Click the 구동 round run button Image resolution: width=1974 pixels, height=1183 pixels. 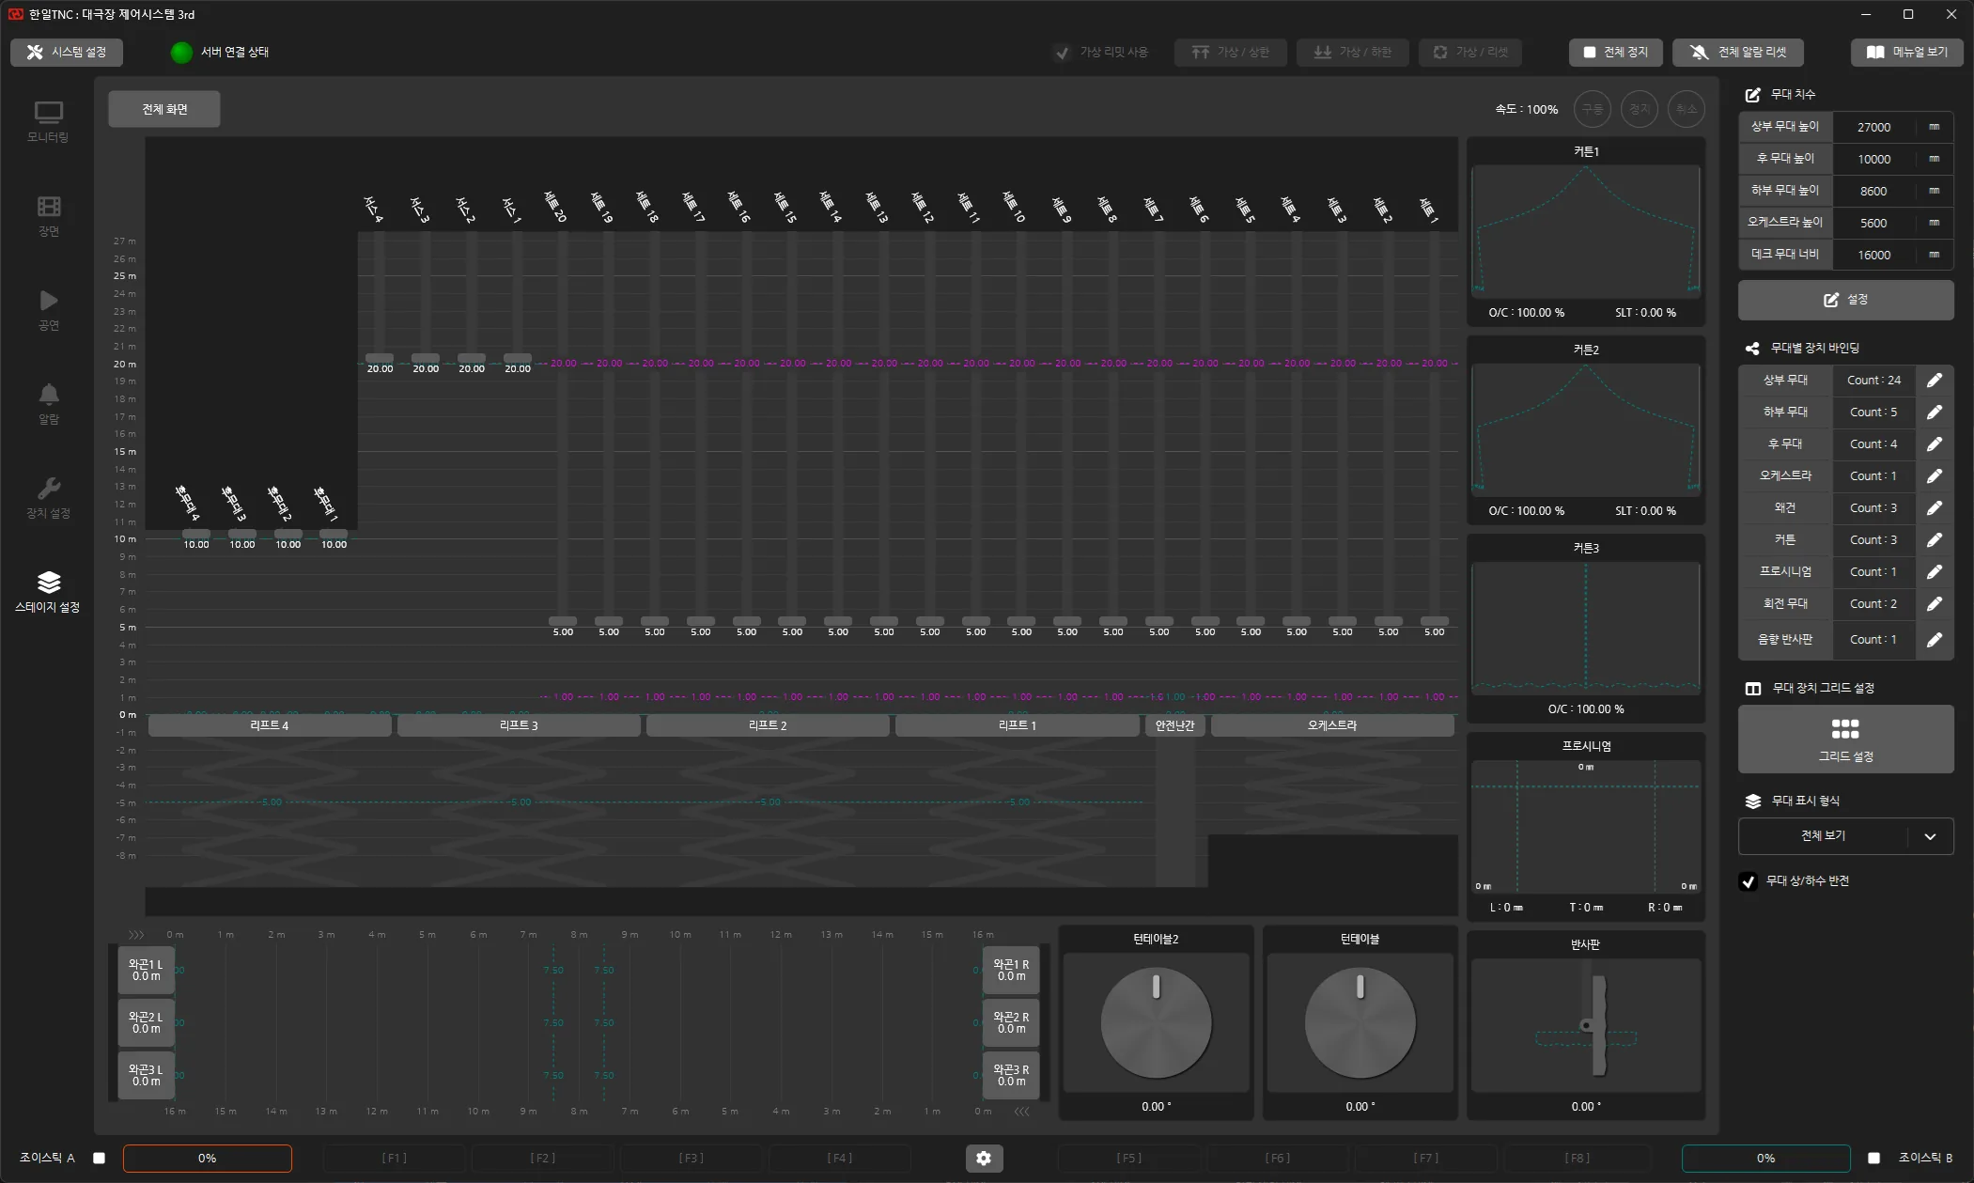click(x=1592, y=109)
